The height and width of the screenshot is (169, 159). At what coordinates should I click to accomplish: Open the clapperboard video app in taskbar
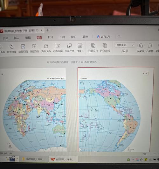tap(12, 159)
